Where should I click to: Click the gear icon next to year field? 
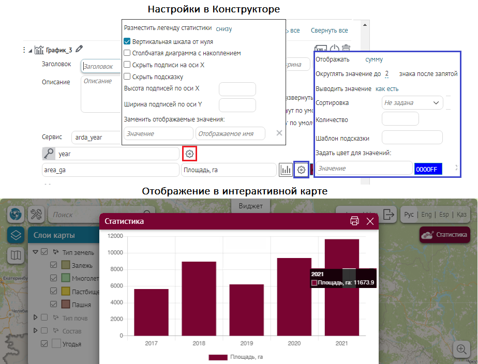[x=190, y=154]
